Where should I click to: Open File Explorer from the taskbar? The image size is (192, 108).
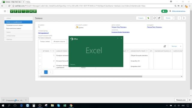click(52, 105)
